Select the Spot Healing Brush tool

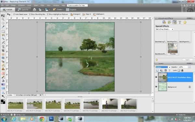pos(3,65)
